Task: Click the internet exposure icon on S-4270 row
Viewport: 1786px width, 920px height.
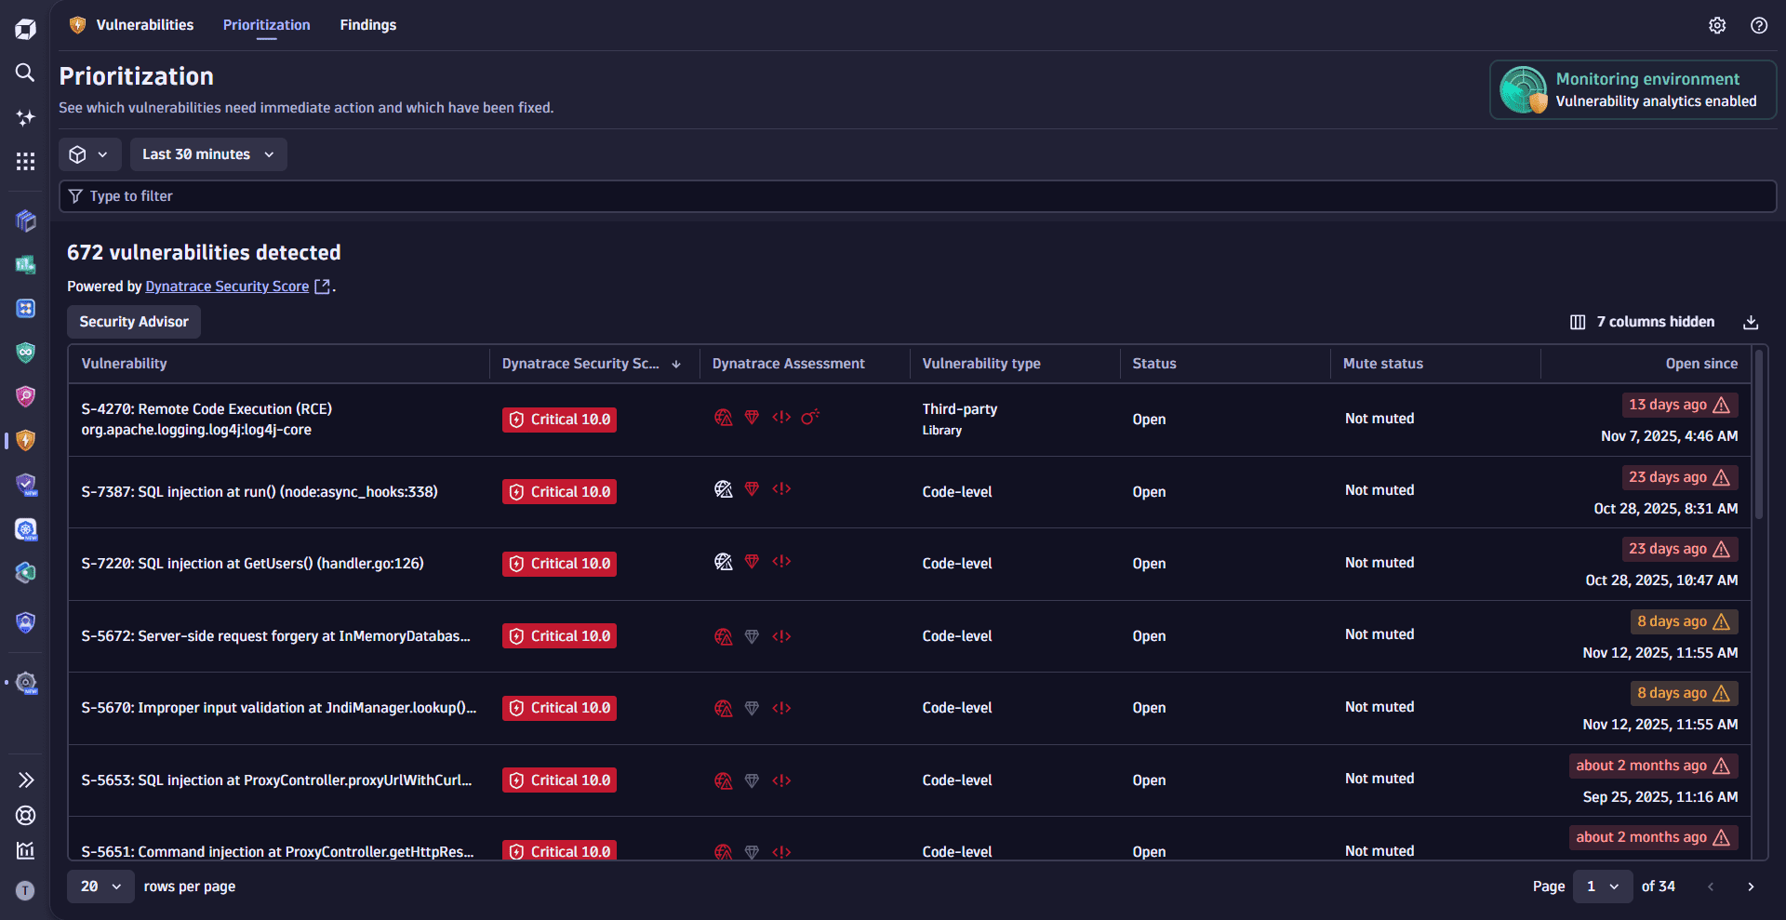Action: [724, 418]
